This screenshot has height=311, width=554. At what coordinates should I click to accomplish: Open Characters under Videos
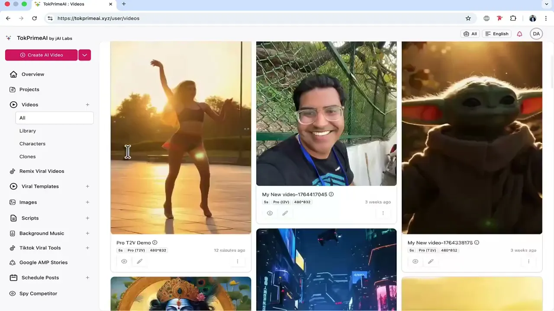[x=32, y=144]
